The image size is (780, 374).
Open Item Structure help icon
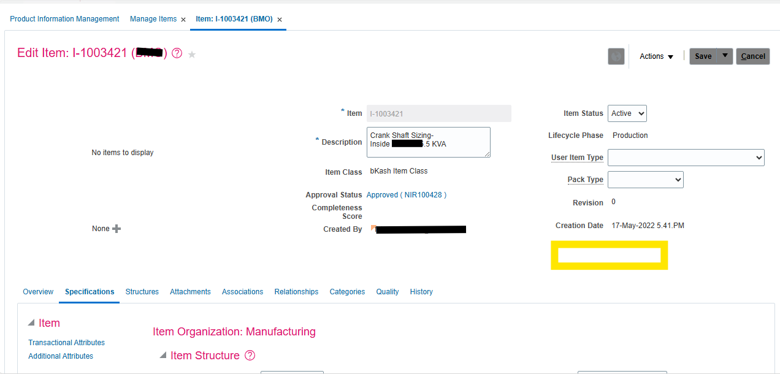[250, 356]
